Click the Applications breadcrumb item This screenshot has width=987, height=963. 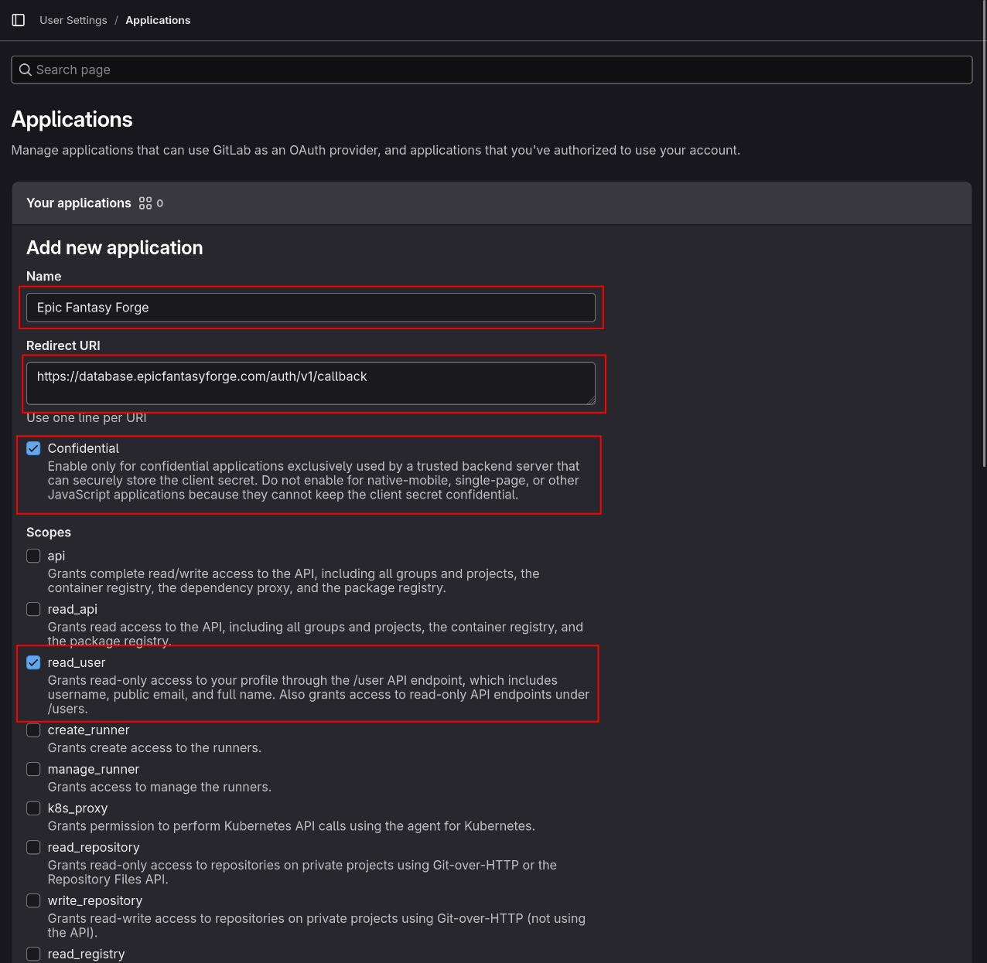click(x=158, y=20)
